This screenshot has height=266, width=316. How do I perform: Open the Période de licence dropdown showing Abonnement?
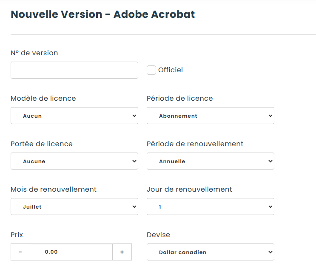(x=211, y=116)
